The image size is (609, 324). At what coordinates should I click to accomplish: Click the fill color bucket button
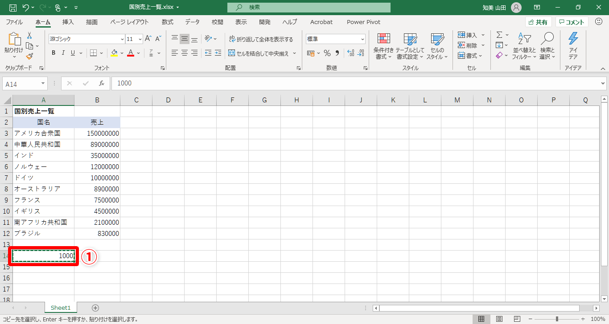(114, 53)
